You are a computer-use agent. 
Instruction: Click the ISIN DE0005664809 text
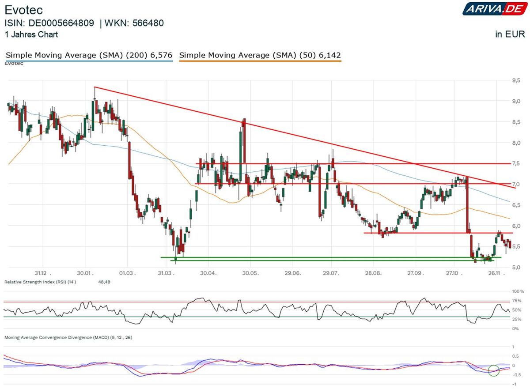click(49, 23)
